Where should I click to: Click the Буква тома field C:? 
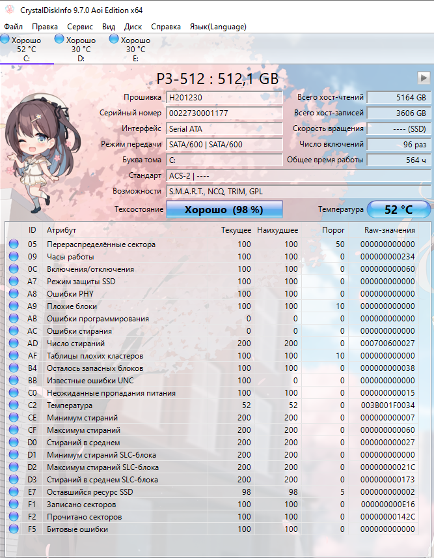coord(224,160)
